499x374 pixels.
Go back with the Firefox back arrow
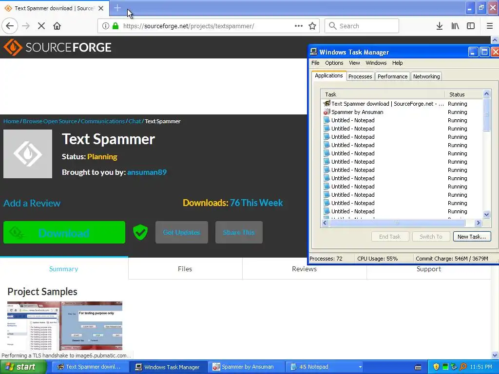click(10, 26)
